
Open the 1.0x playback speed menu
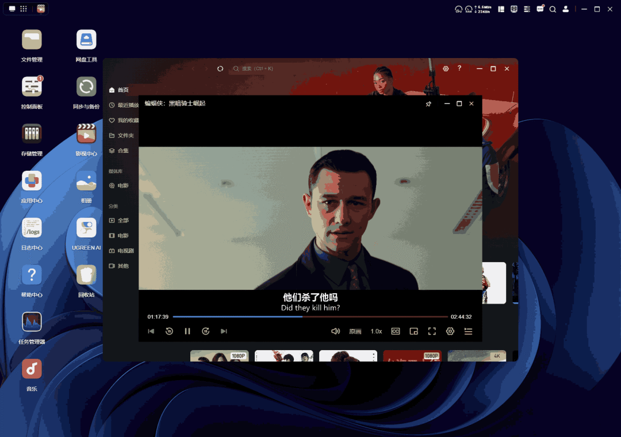point(376,331)
